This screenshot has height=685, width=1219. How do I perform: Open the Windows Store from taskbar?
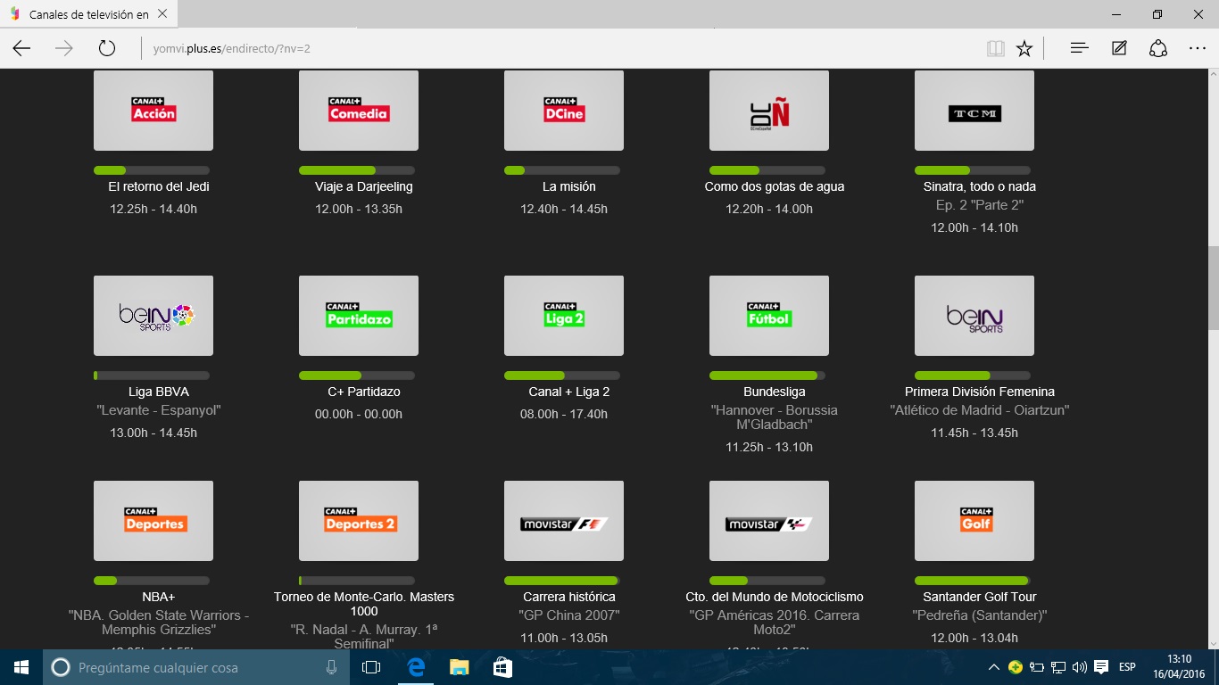(502, 667)
